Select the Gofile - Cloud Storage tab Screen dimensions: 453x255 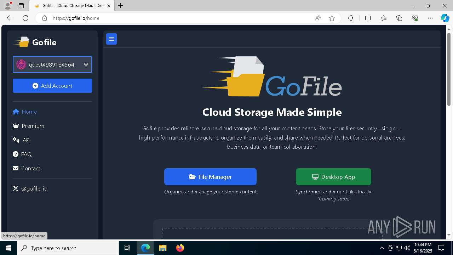click(x=71, y=6)
